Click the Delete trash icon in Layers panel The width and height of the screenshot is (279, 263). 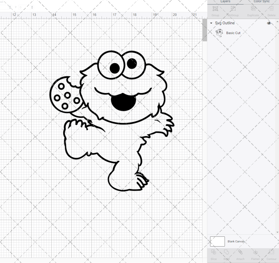pos(271,9)
